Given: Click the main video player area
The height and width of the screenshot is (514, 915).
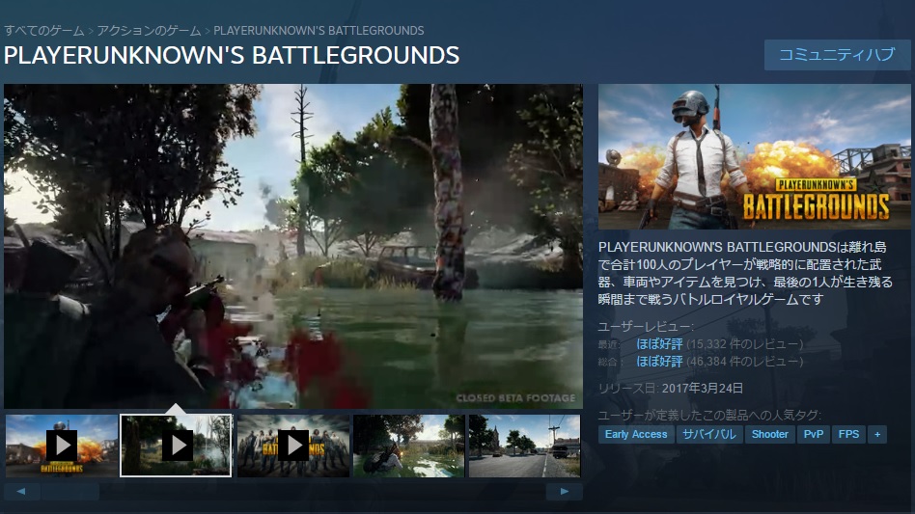Looking at the screenshot, I should pos(293,246).
